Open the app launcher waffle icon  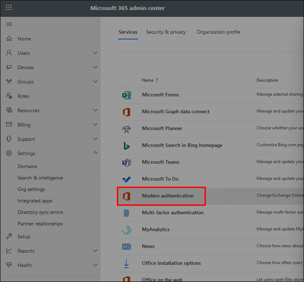(9, 8)
